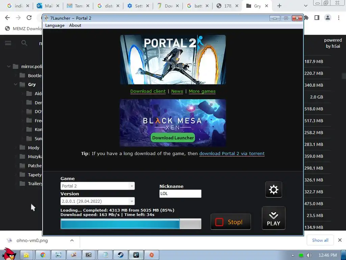The width and height of the screenshot is (346, 260).
Task: Open the ohno-vm0.png download options chevron
Action: [72, 240]
